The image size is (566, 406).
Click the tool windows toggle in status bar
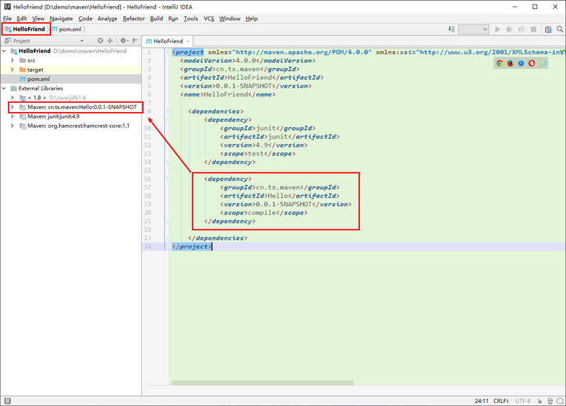point(8,401)
